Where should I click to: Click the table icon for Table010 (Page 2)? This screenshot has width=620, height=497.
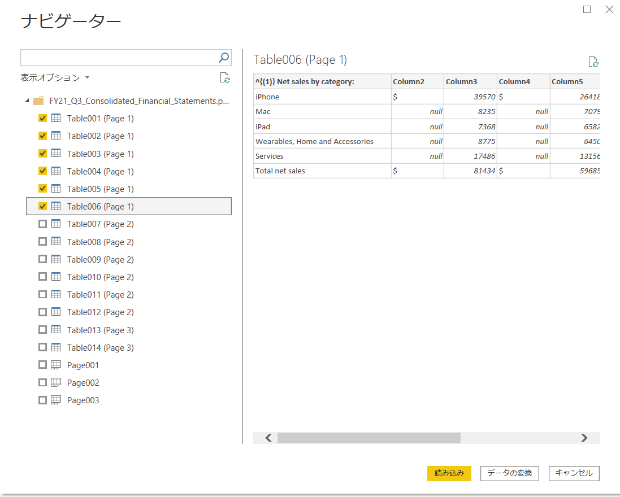[x=56, y=277]
